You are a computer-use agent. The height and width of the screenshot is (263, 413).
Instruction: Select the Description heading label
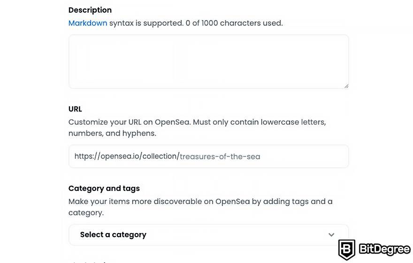(x=90, y=10)
